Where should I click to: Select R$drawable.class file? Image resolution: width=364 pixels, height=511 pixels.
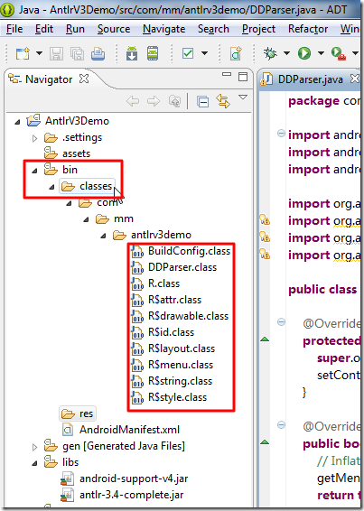point(188,316)
